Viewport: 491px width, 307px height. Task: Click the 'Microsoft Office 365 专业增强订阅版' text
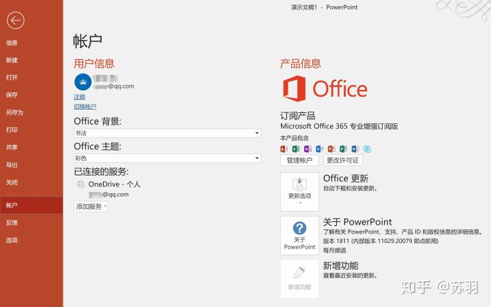tap(339, 127)
